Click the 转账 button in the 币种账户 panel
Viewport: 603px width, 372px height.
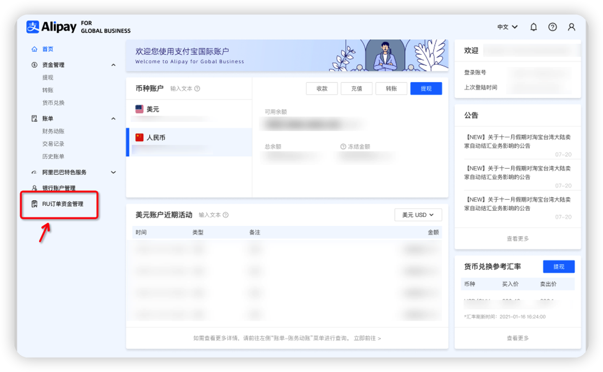391,89
